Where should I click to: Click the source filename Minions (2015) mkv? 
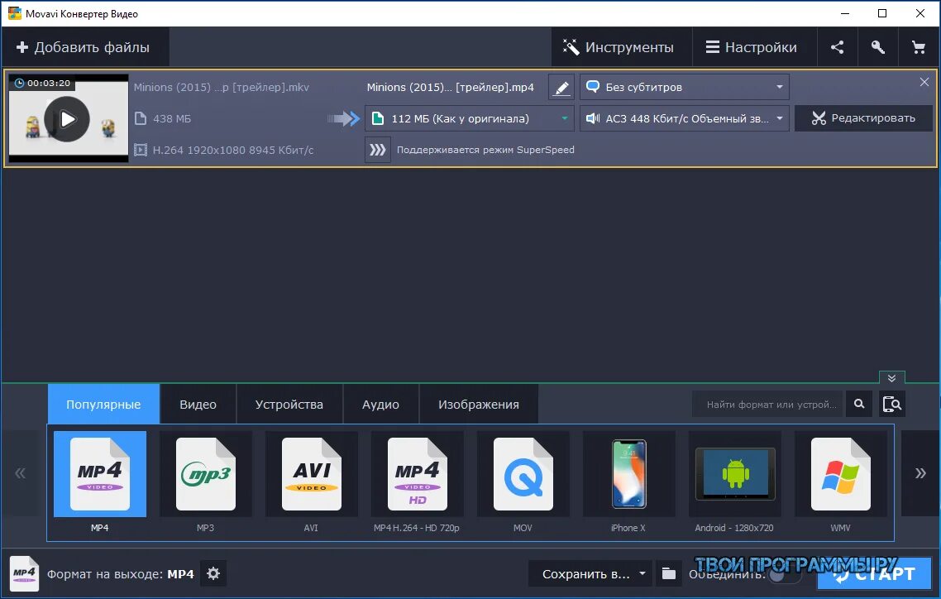pos(222,87)
